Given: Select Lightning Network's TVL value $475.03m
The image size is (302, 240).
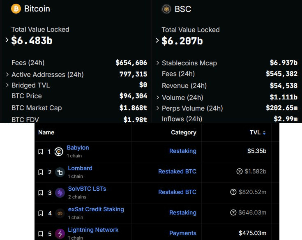Looking at the screenshot, I should coord(253,233).
